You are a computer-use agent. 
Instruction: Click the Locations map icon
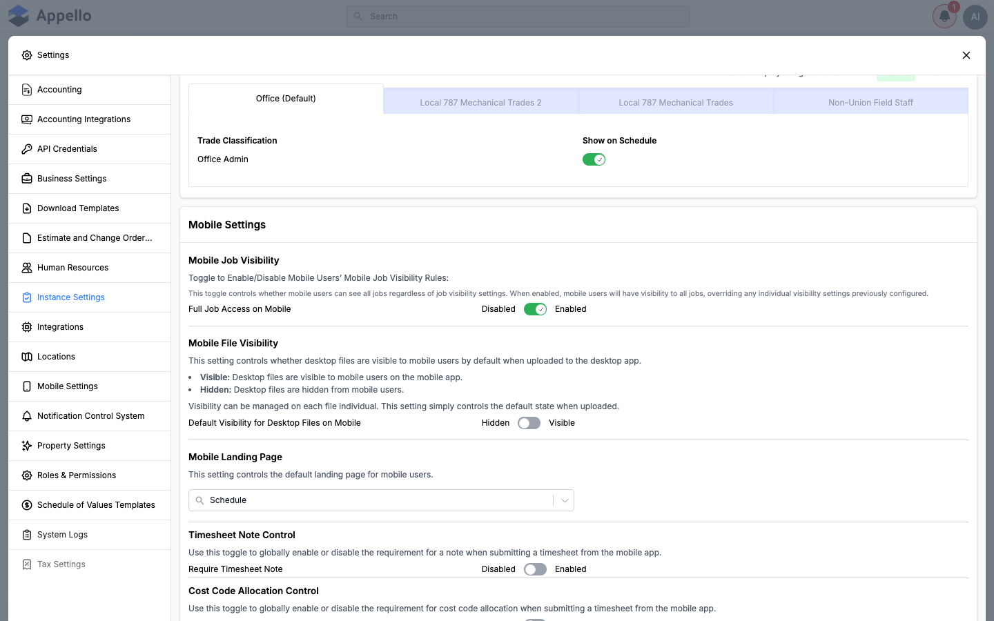pyautogui.click(x=27, y=357)
